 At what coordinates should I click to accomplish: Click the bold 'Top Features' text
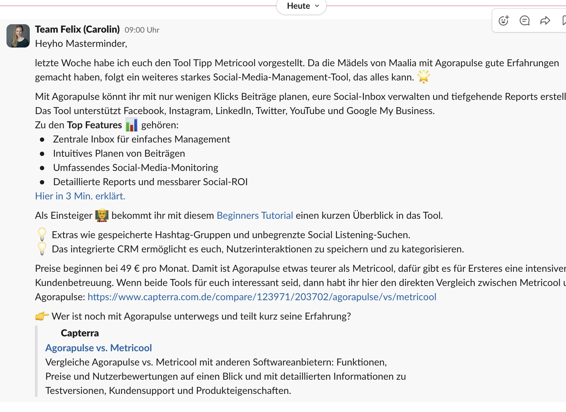tap(94, 125)
